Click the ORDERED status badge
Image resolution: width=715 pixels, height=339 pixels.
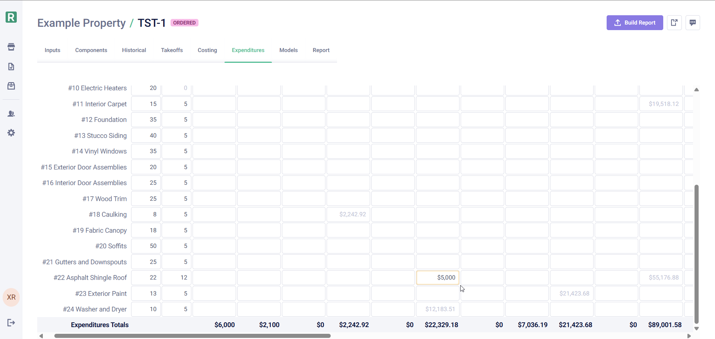point(184,23)
